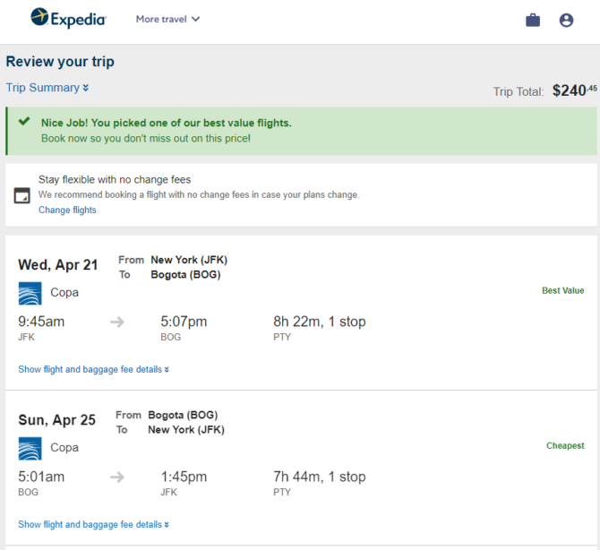Click the Best Value label

point(563,290)
